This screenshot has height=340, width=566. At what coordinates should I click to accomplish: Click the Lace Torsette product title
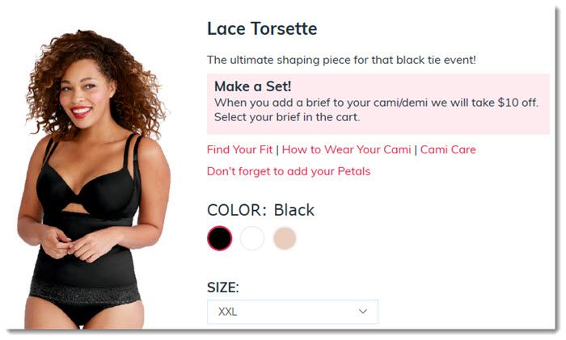coord(262,28)
